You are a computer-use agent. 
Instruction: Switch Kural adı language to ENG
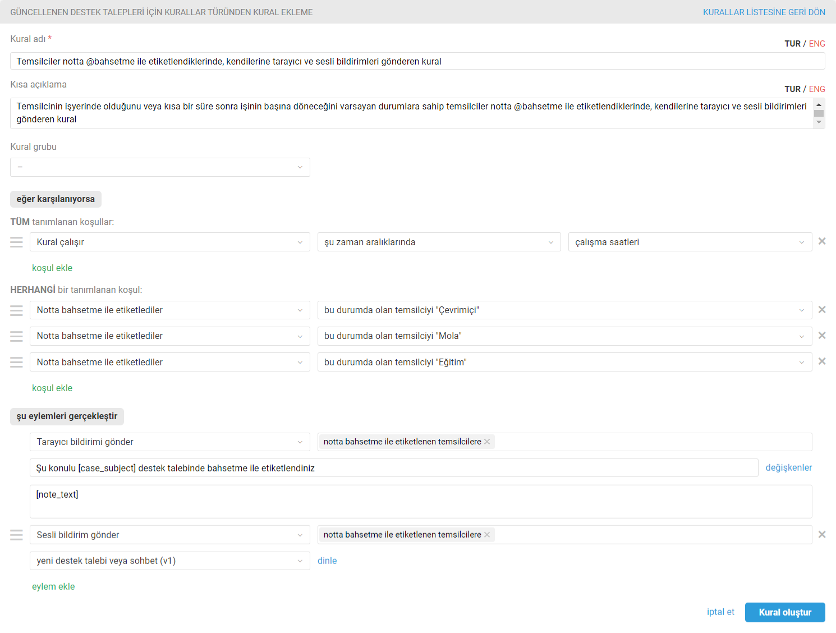click(x=817, y=44)
